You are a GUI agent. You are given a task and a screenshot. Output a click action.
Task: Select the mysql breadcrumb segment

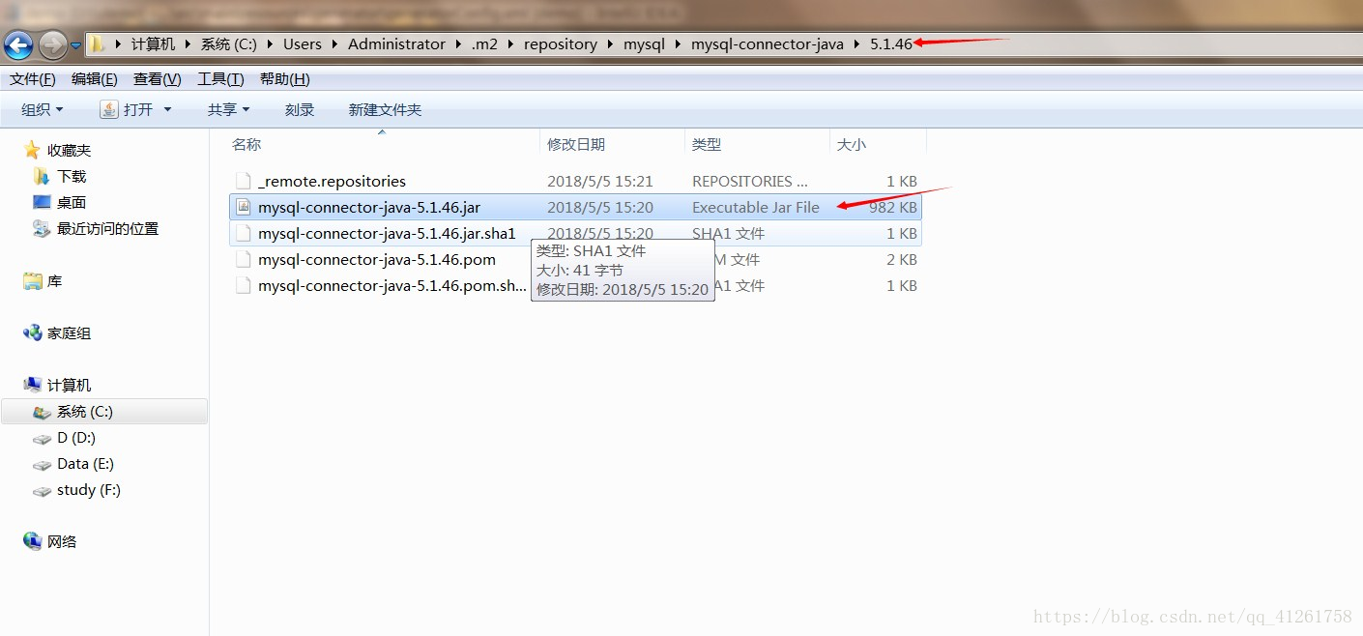(644, 44)
